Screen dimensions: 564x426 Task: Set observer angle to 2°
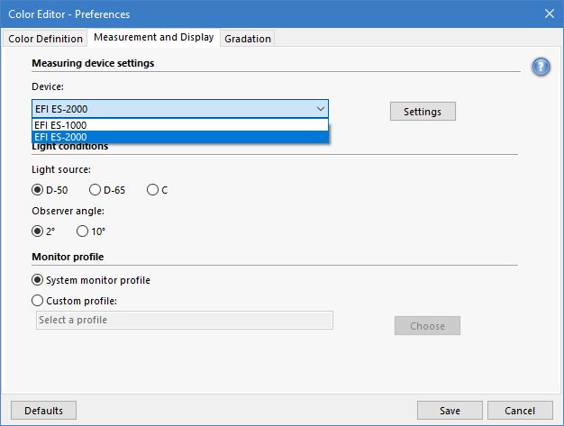coord(43,231)
